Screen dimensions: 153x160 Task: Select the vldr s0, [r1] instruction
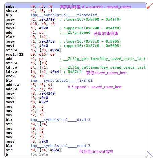(x=27, y=37)
